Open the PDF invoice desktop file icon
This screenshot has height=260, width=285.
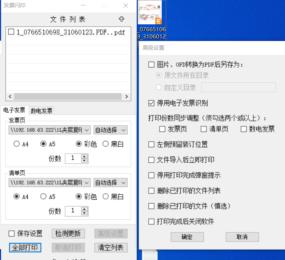coord(150,12)
